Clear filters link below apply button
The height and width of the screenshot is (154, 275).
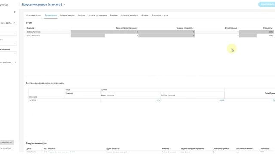6,148
